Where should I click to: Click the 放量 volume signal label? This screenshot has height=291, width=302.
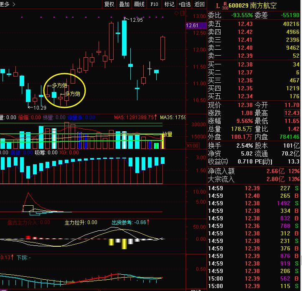coord(167,135)
